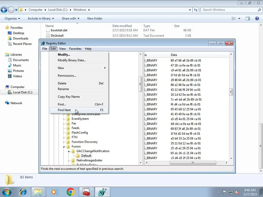The width and height of the screenshot is (263, 197).
Task: Open Explorer help question mark icon
Action: tap(257, 18)
